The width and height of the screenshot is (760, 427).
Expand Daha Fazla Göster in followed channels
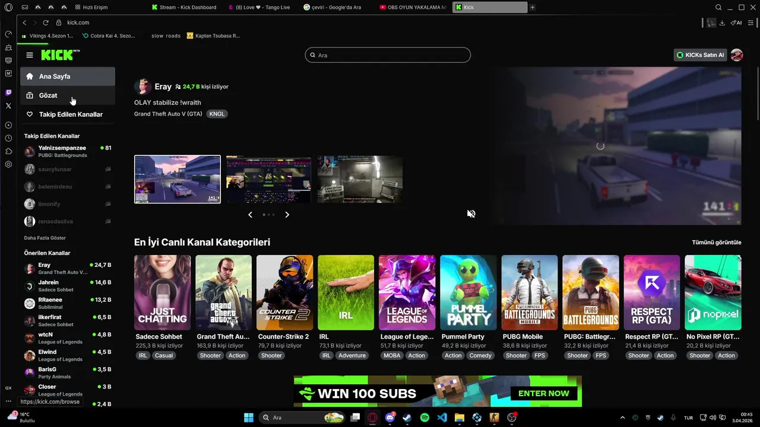pyautogui.click(x=45, y=238)
